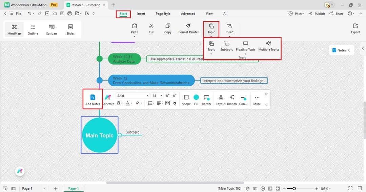Open the Insert ribbon tab
Viewport: 366px width, 192px height.
pos(141,14)
